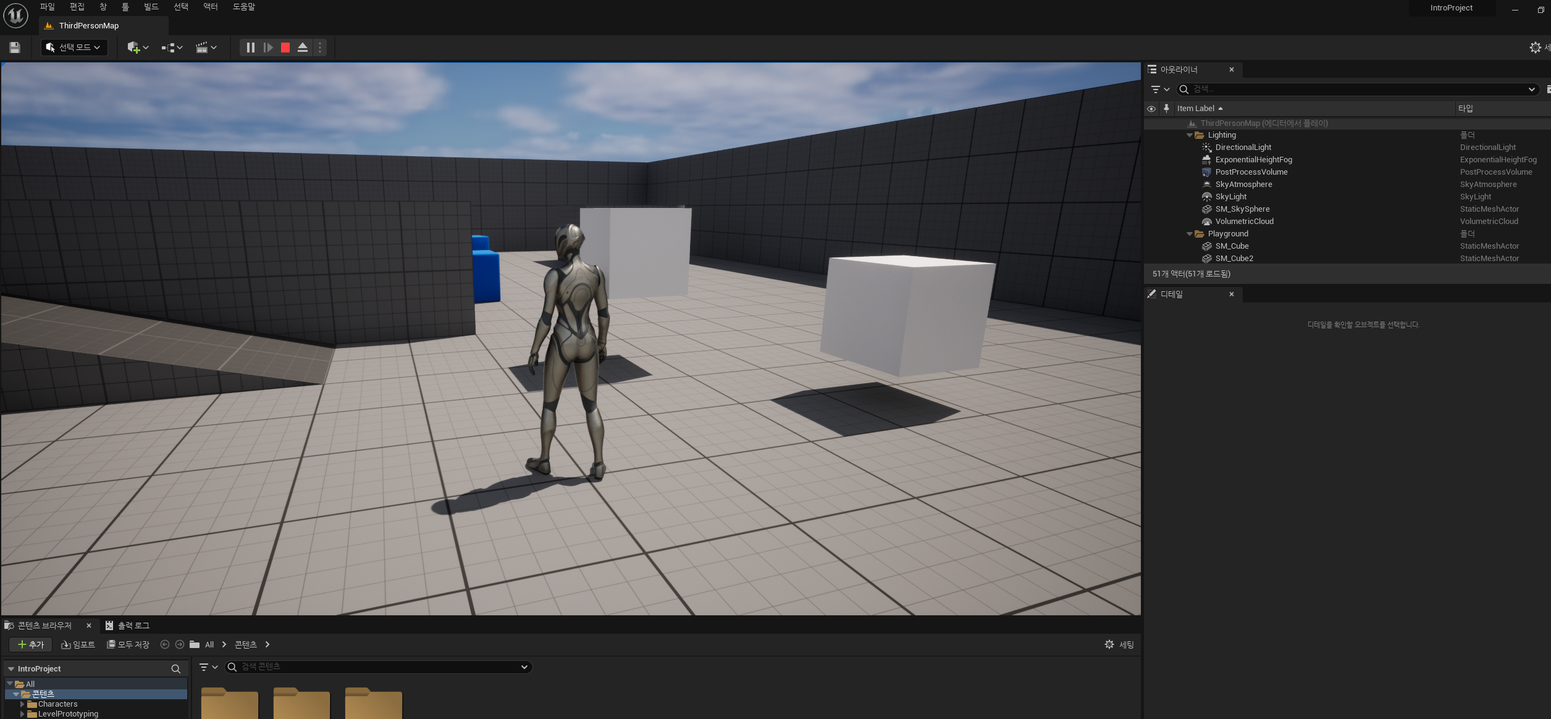Collapse the Lighting folder in Outliner
This screenshot has width=1551, height=719.
[x=1190, y=135]
